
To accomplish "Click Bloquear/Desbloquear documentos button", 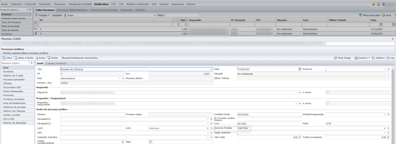I will pyautogui.click(x=80, y=58).
